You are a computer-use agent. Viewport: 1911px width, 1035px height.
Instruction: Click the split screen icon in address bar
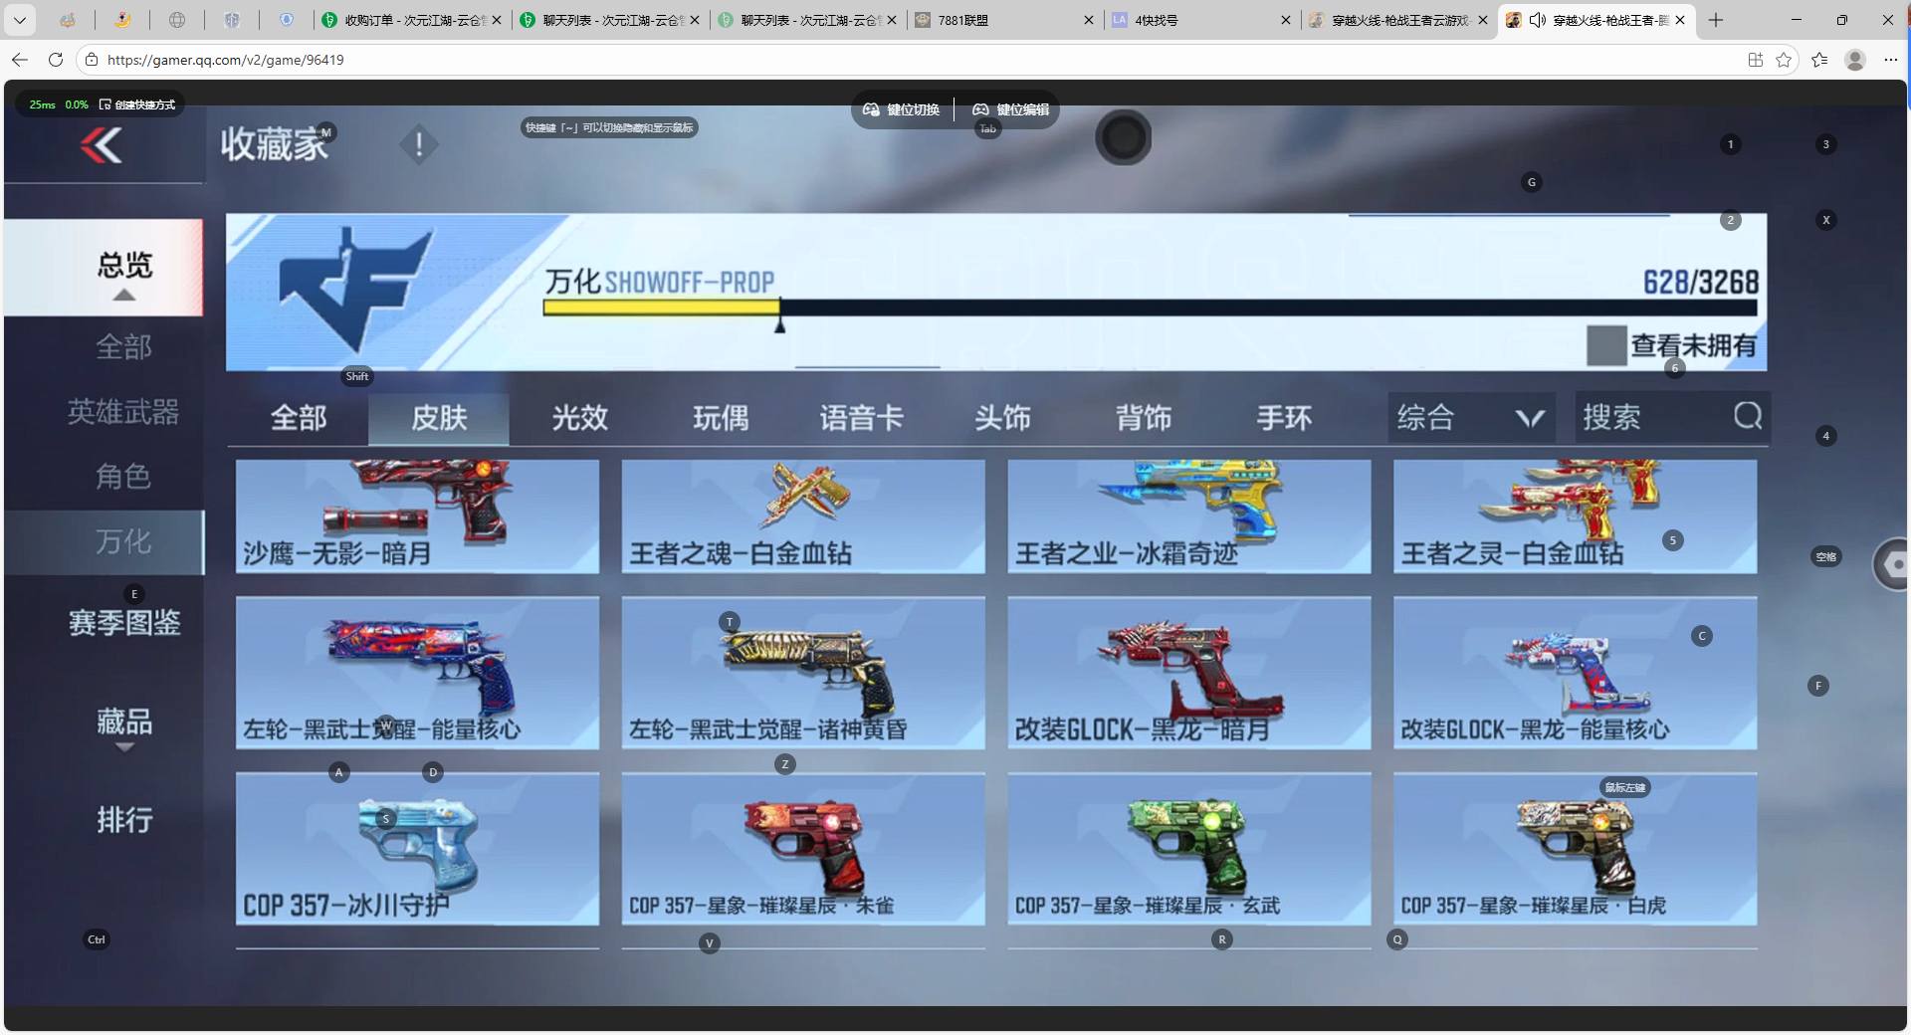[x=1756, y=60]
